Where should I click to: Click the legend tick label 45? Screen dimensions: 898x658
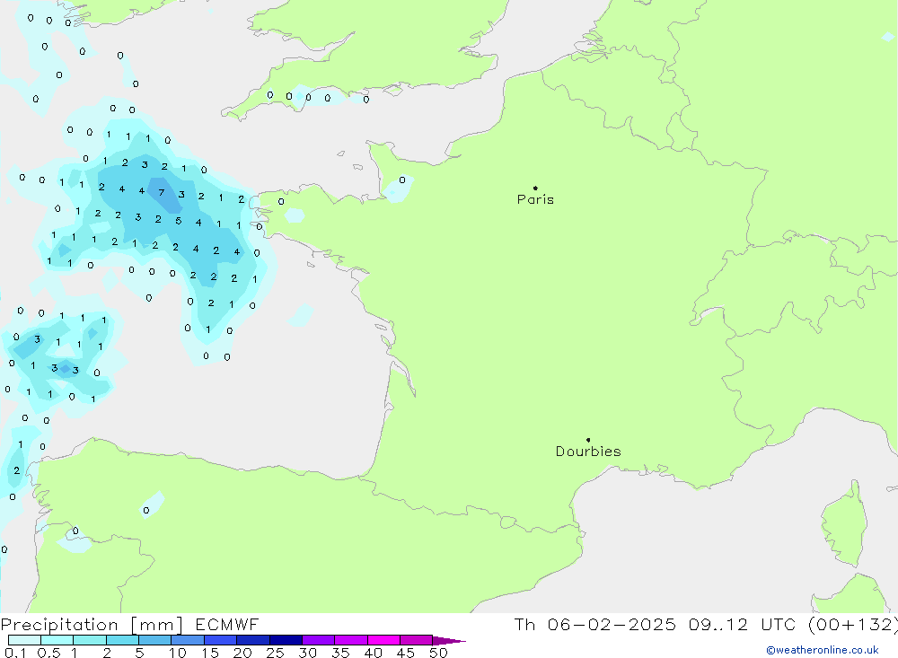[406, 653]
